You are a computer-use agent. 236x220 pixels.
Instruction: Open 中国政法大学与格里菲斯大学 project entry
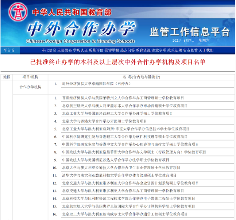coord(134,152)
